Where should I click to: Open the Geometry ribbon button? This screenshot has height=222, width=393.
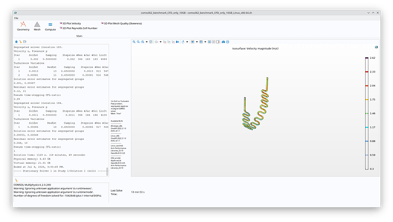tap(23, 26)
